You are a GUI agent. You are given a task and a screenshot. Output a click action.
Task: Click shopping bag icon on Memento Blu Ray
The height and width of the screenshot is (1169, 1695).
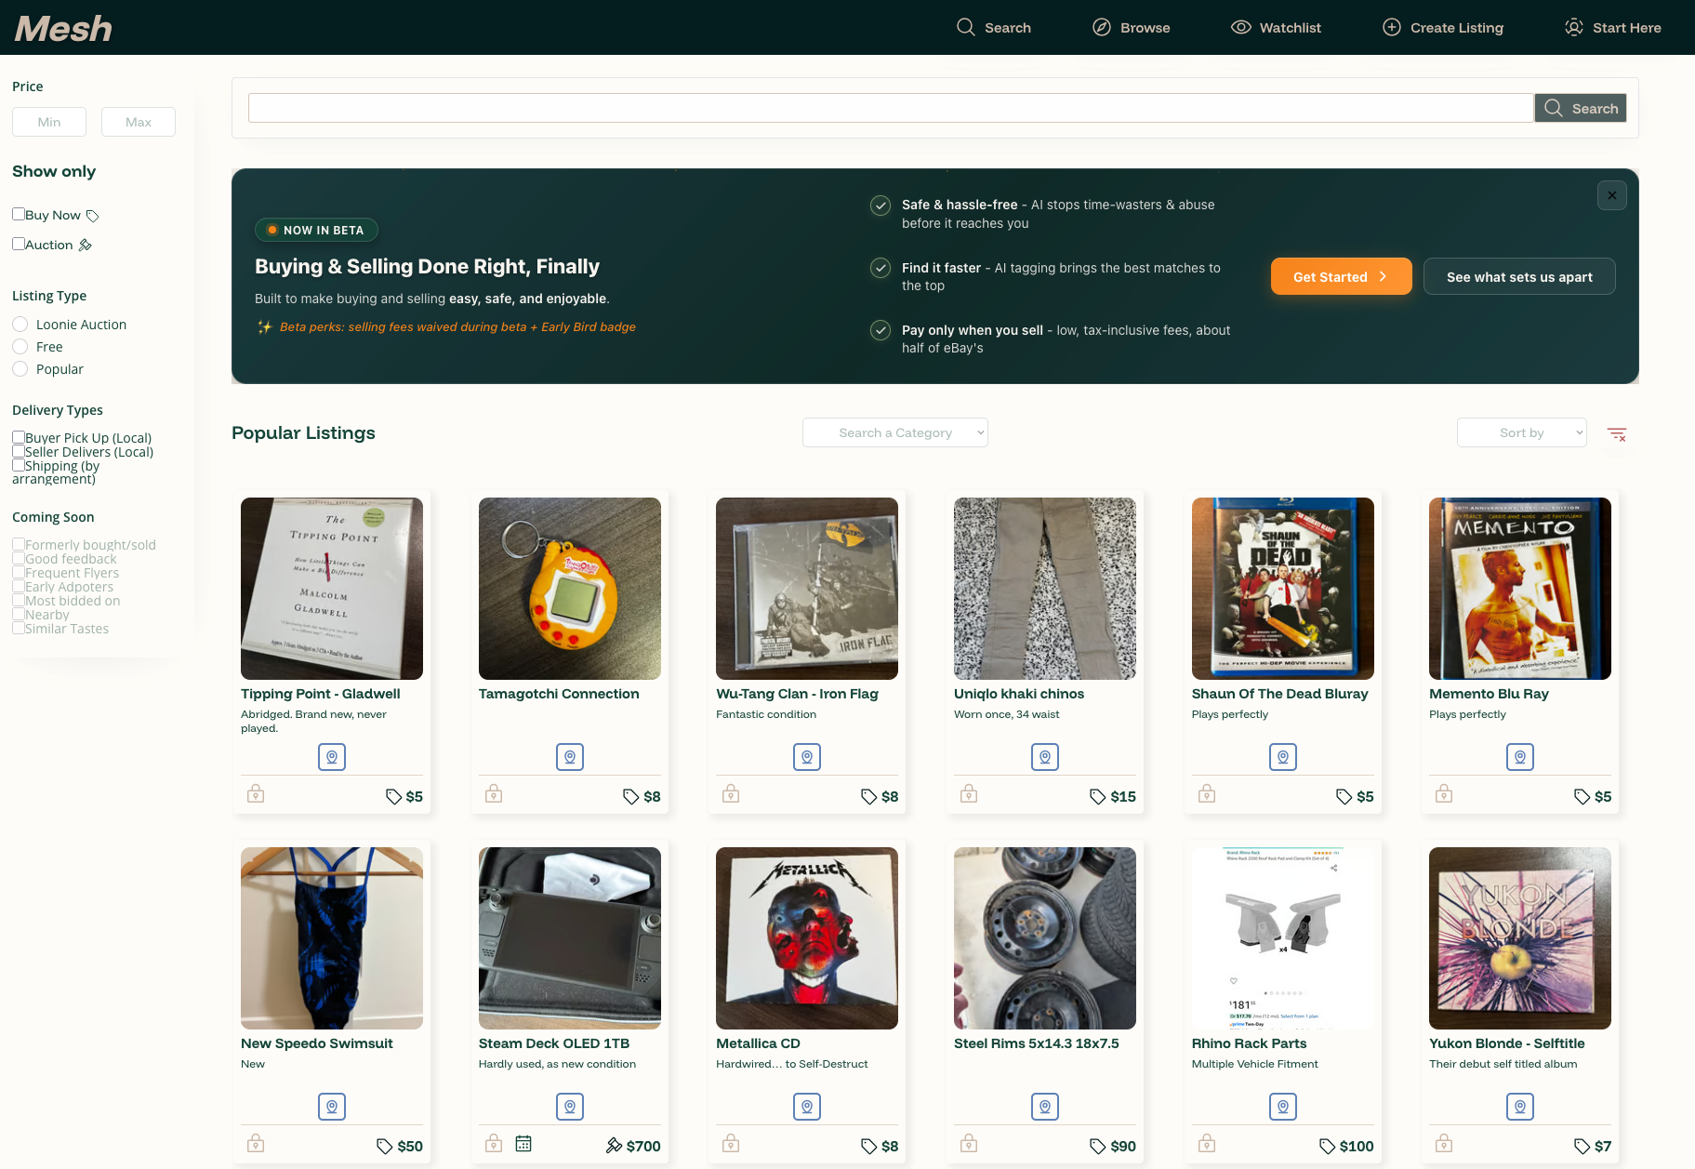[x=1444, y=794]
